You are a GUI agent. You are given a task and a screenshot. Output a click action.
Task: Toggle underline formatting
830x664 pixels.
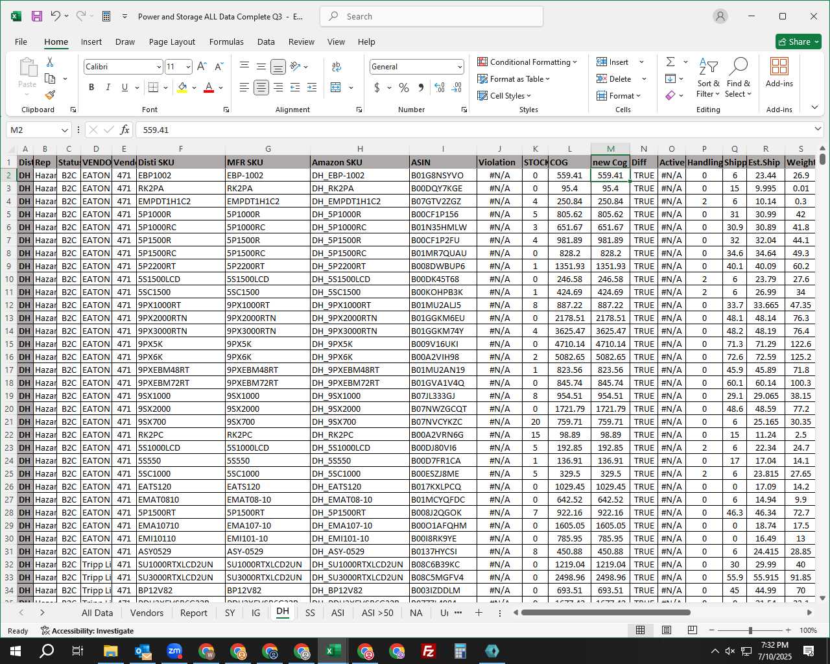pos(124,87)
